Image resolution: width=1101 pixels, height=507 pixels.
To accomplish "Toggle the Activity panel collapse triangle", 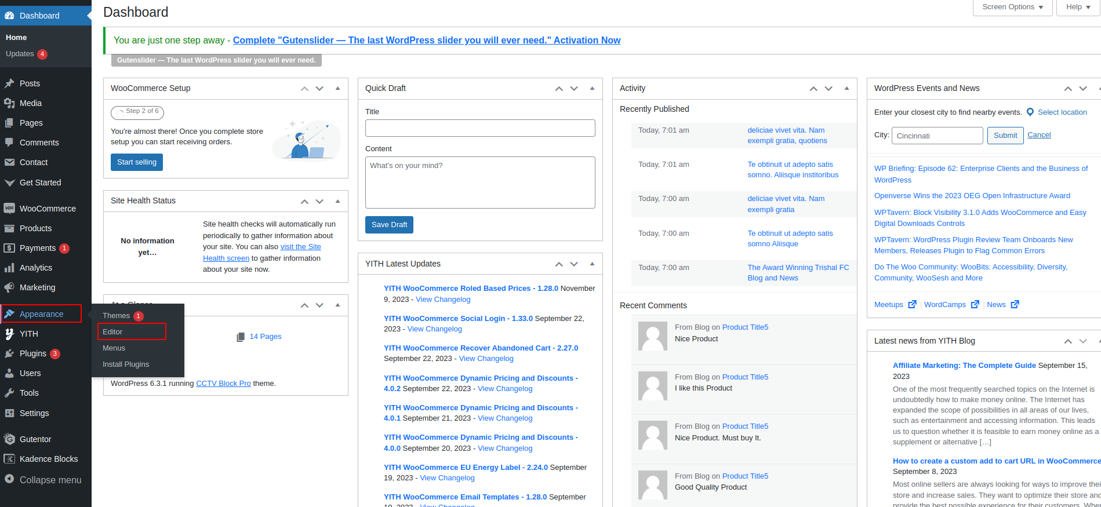I will (x=846, y=88).
